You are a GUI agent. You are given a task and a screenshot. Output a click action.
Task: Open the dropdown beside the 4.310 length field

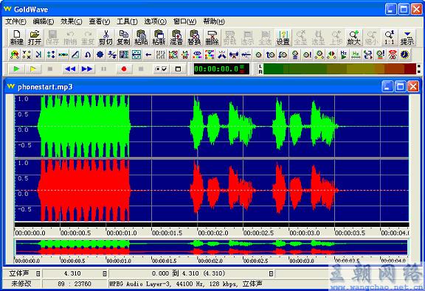click(x=105, y=273)
